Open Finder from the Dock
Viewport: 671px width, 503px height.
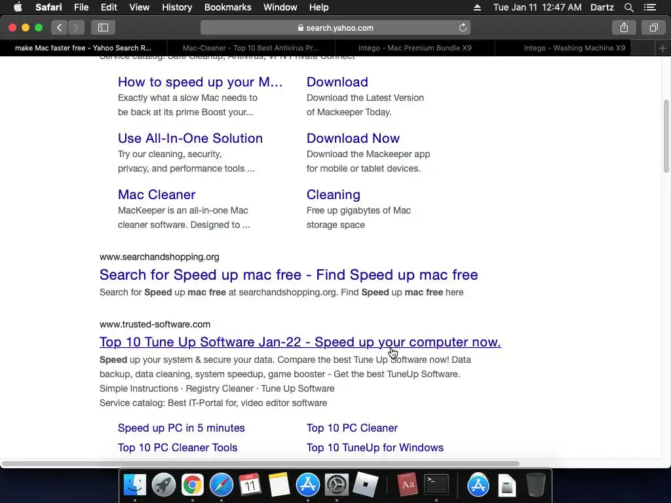pyautogui.click(x=135, y=485)
